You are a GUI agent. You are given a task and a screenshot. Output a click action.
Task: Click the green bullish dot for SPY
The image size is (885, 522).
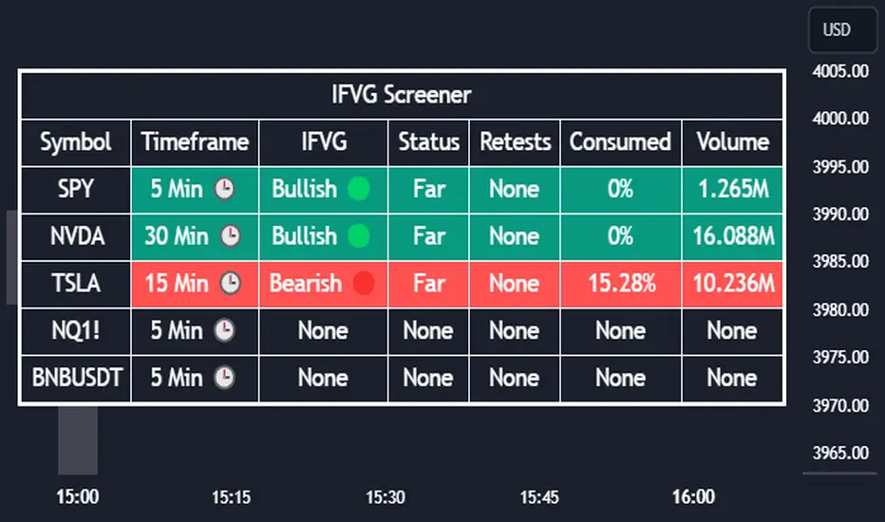pyautogui.click(x=358, y=189)
